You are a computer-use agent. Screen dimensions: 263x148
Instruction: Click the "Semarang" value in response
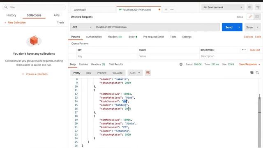122,131
